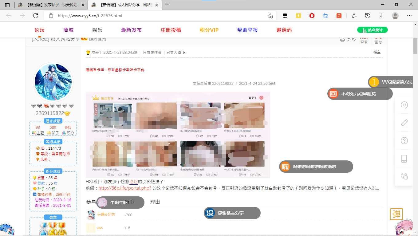Click the lock icon in address bar

click(51, 16)
